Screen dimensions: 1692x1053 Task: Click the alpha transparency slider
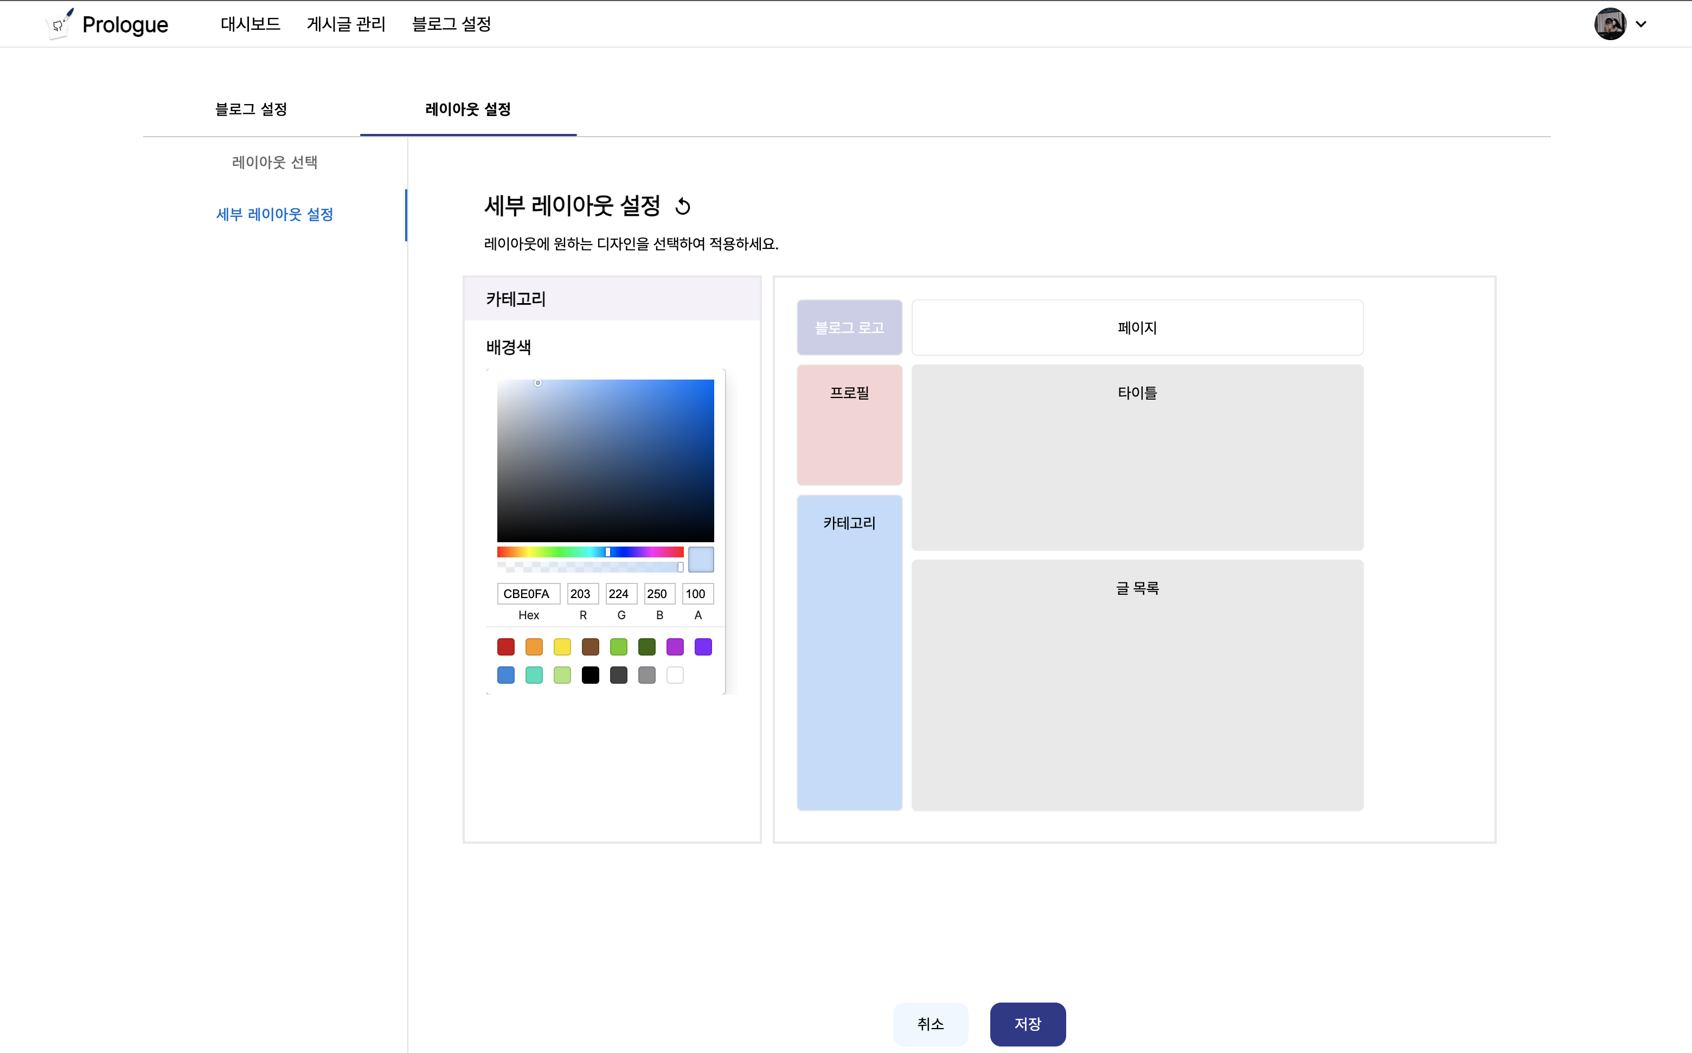(x=589, y=567)
